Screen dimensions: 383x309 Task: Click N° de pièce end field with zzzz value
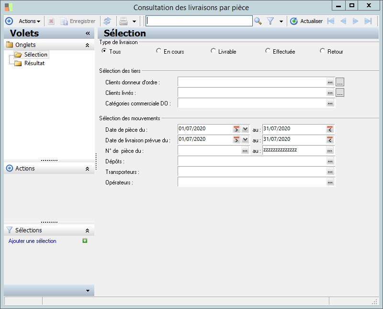click(294, 150)
